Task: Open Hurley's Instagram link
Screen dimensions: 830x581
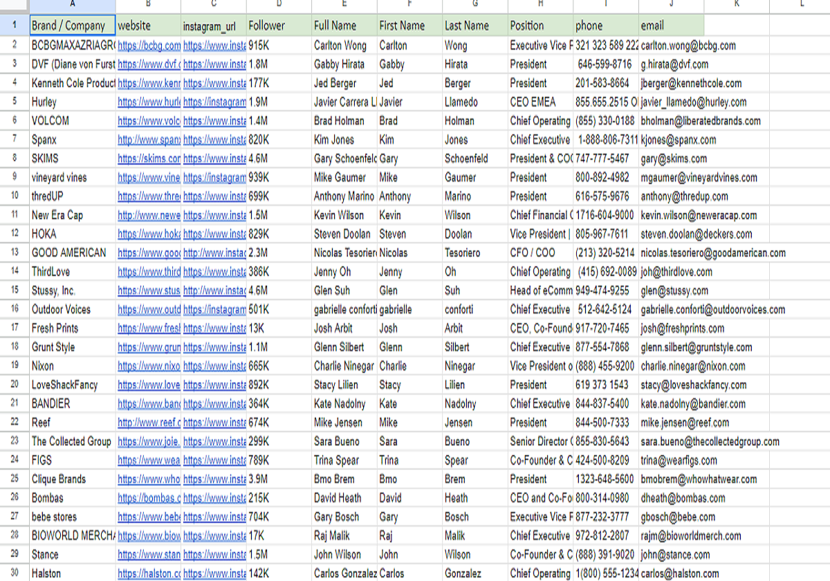Action: click(214, 102)
